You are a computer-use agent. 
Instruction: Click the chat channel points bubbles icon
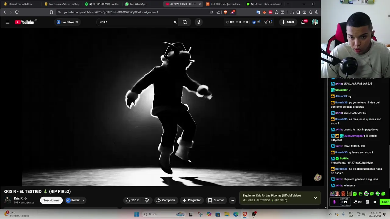(x=355, y=202)
